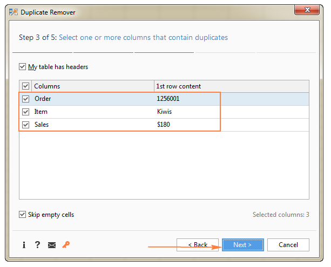Toggle the select-all columns header checkbox

(x=25, y=86)
